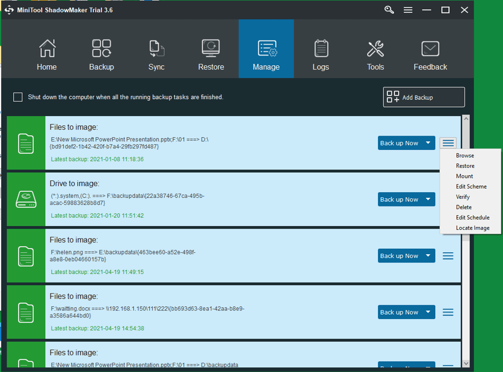Click the F:\waitting.docx backup path text

click(147, 312)
